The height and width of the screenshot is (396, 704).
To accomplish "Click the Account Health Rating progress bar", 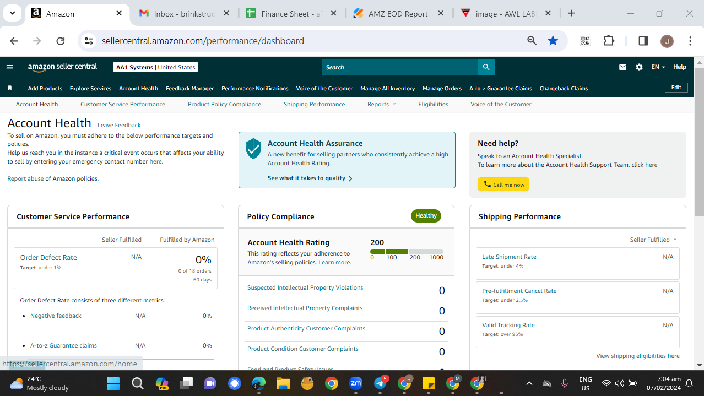I will (x=407, y=252).
